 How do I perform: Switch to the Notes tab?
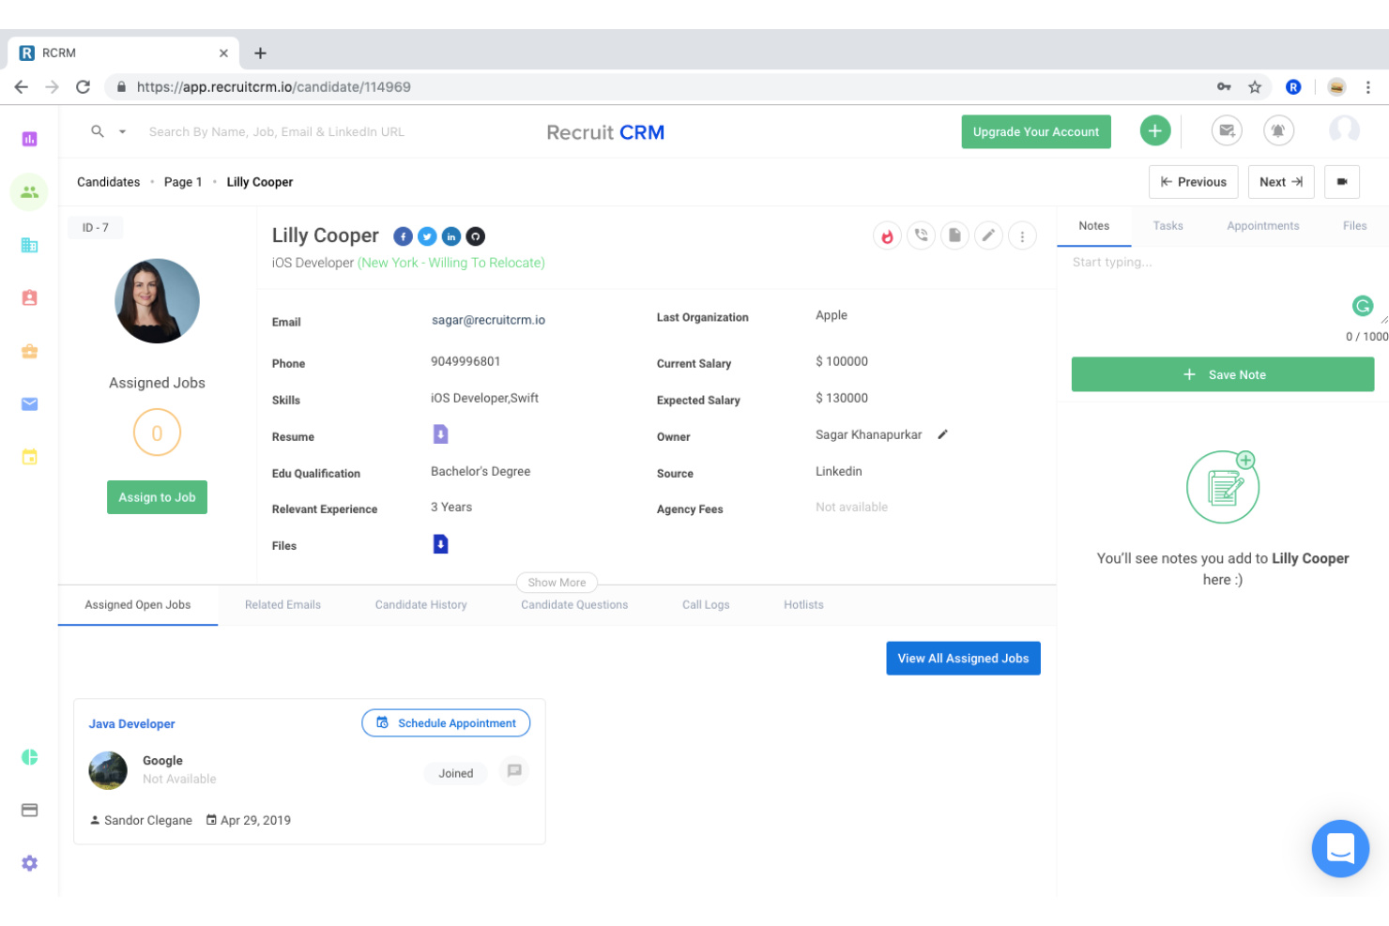(1093, 226)
